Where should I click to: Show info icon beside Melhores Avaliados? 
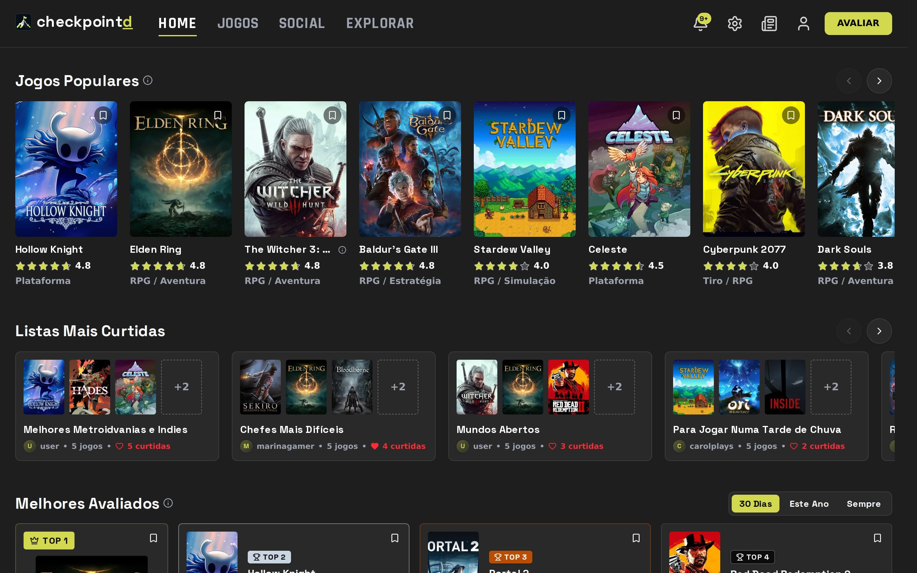[168, 503]
